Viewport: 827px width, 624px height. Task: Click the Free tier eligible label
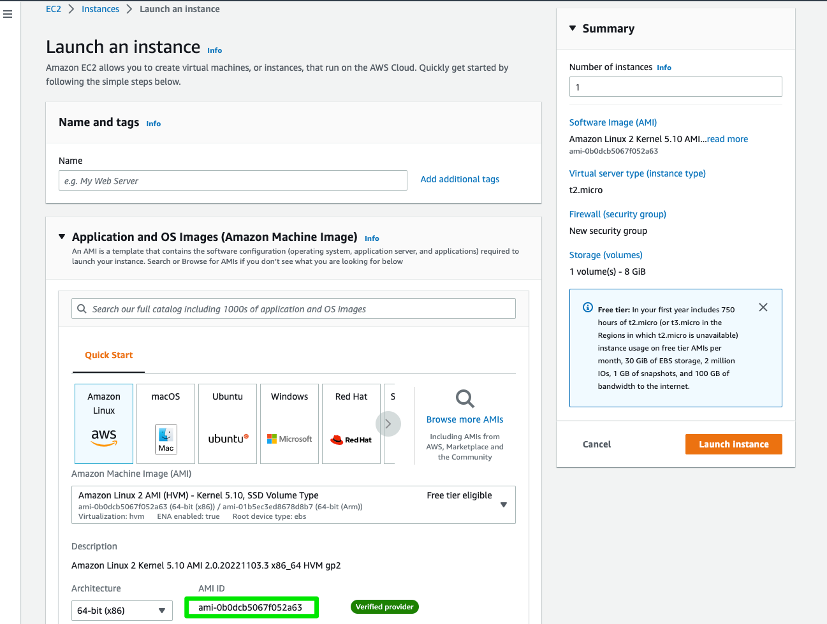coord(459,495)
